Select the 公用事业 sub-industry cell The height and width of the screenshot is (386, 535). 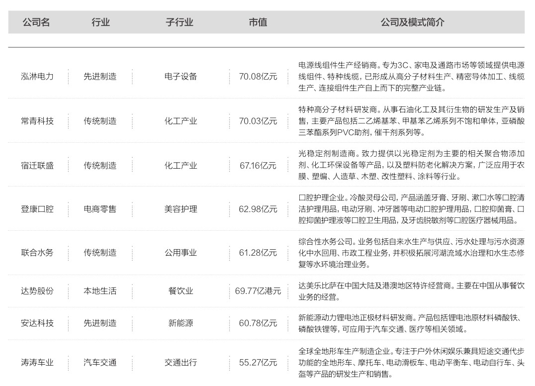[x=180, y=253]
